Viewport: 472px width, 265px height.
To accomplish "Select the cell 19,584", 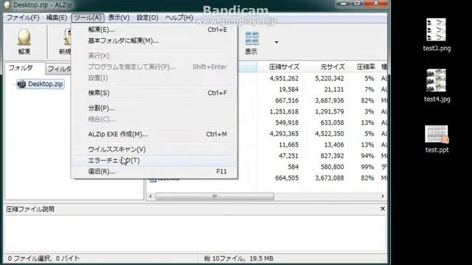I will coord(288,90).
